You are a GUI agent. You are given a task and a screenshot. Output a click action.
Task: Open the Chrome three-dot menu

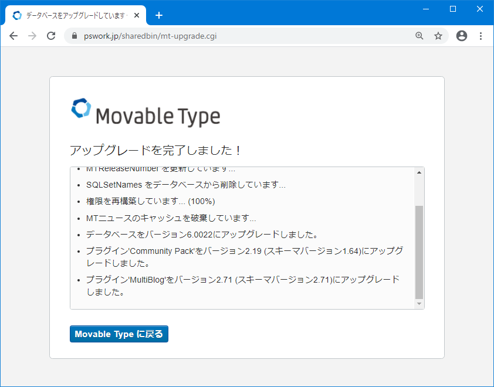pos(481,36)
